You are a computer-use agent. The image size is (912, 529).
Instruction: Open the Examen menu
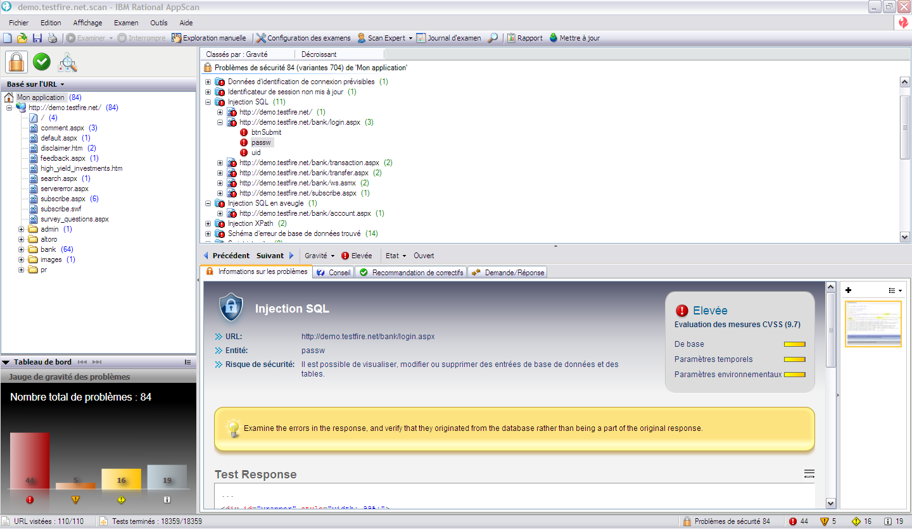point(126,23)
